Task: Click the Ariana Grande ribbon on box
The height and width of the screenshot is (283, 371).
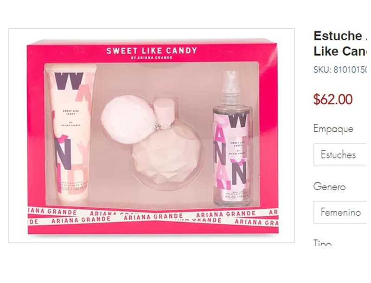Action: pyautogui.click(x=153, y=216)
